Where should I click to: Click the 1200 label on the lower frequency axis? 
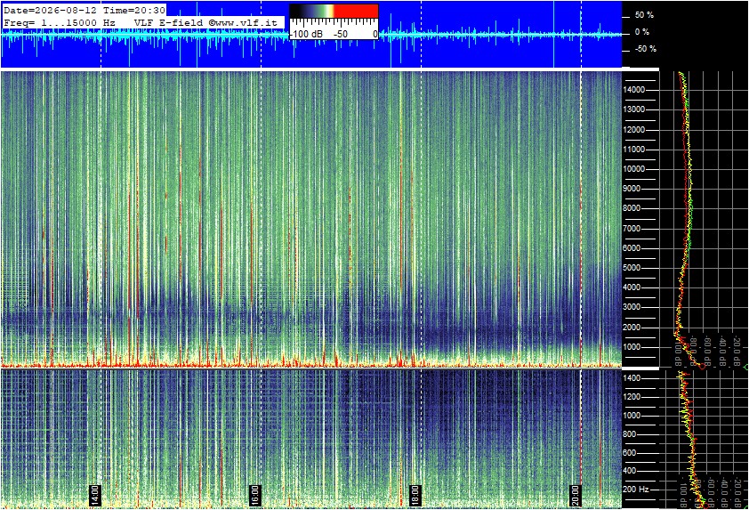pyautogui.click(x=632, y=397)
